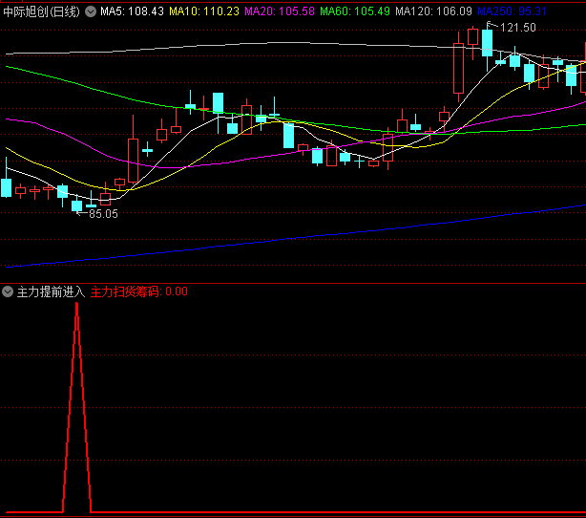The height and width of the screenshot is (518, 586).
Task: Expand the 主力提前进入 indicator dropdown arrow
Action: click(x=8, y=291)
